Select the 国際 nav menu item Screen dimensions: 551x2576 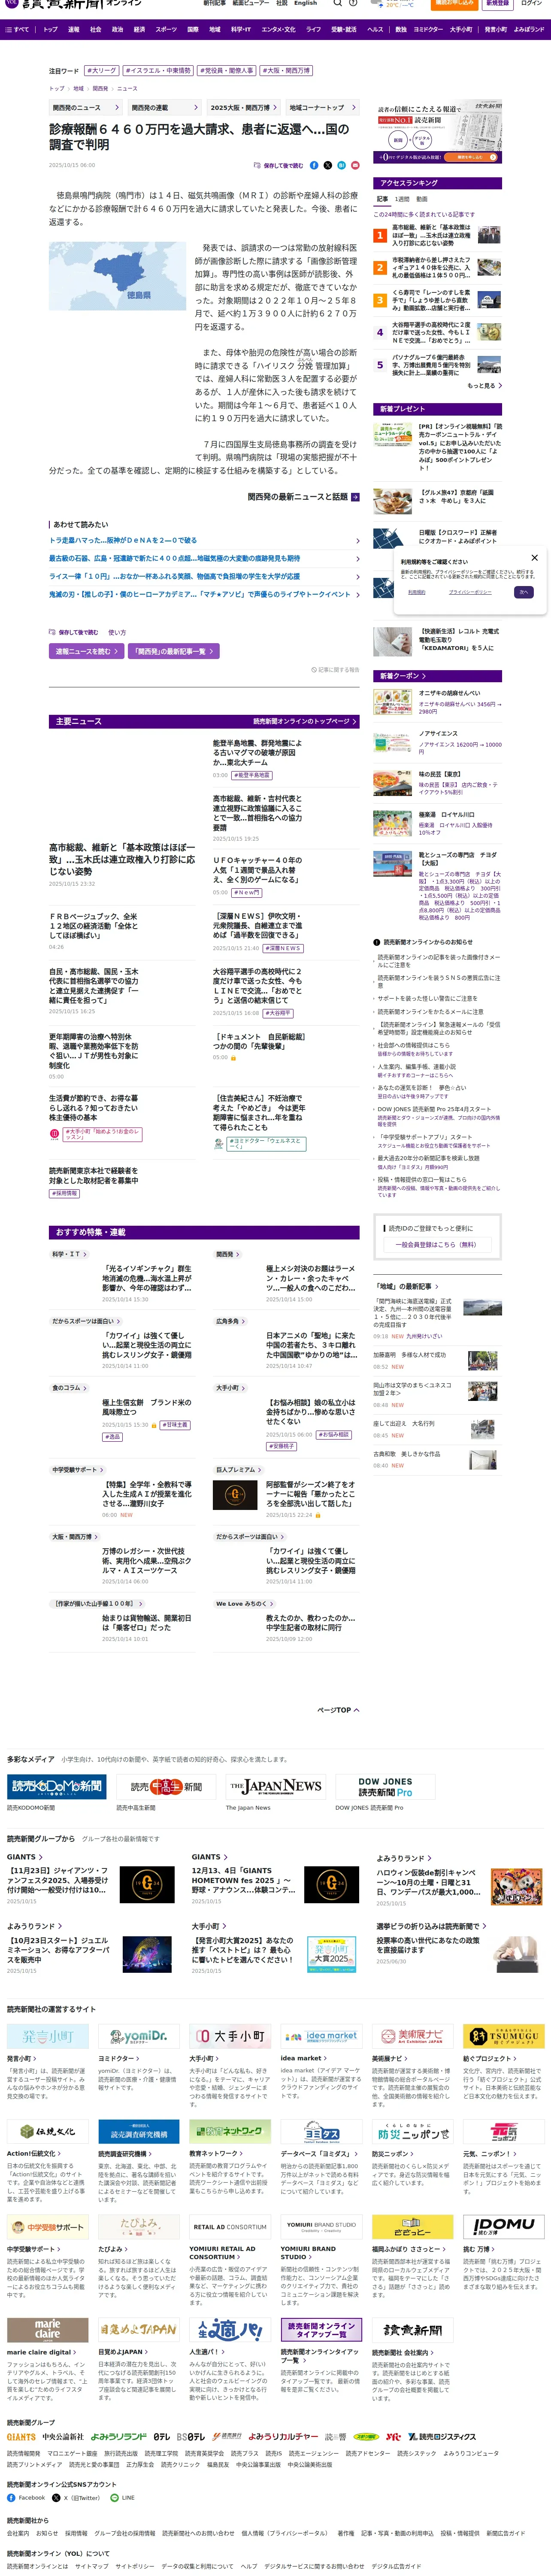tap(193, 30)
